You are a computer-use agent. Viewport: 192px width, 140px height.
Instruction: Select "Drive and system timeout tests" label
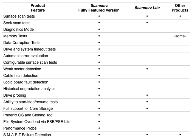pyautogui.click(x=29, y=49)
